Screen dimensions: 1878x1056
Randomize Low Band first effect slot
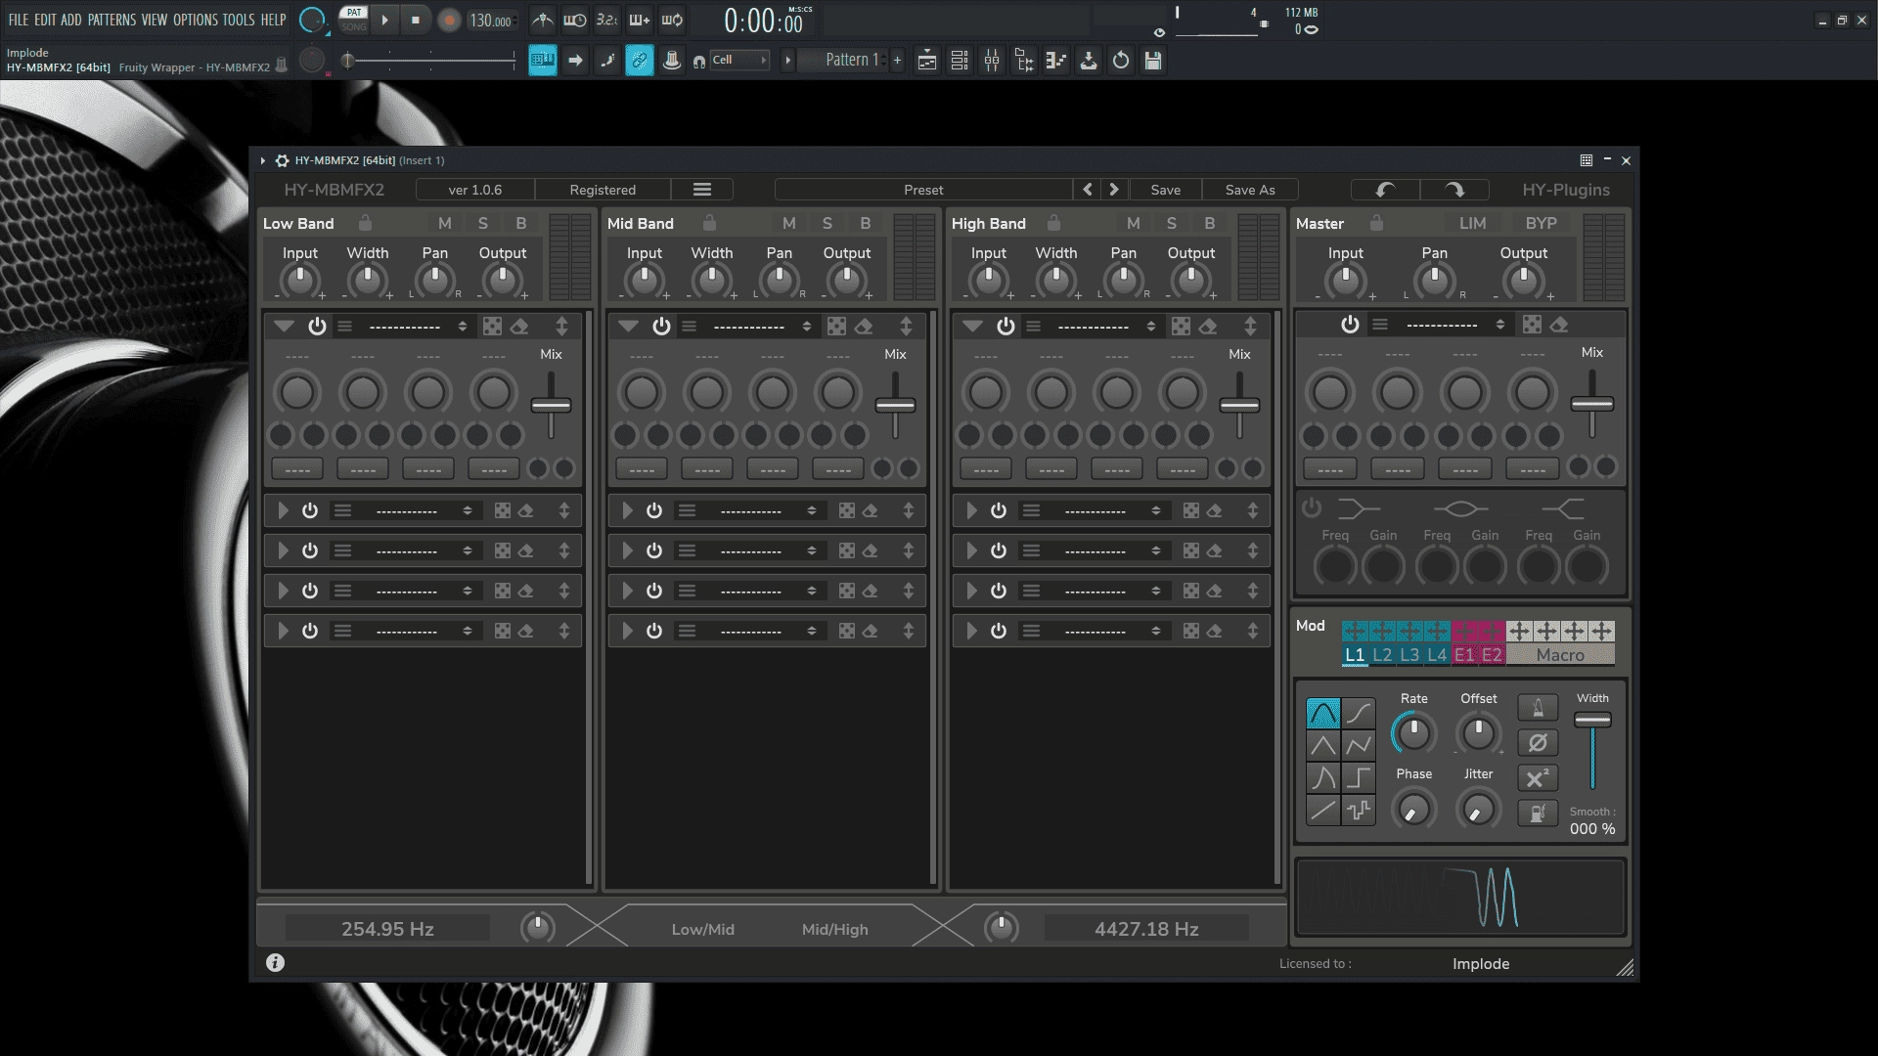pyautogui.click(x=492, y=327)
